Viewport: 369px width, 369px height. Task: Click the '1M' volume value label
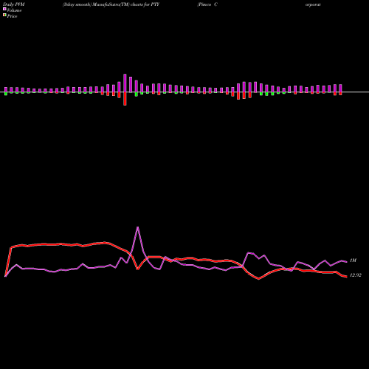coord(353,261)
